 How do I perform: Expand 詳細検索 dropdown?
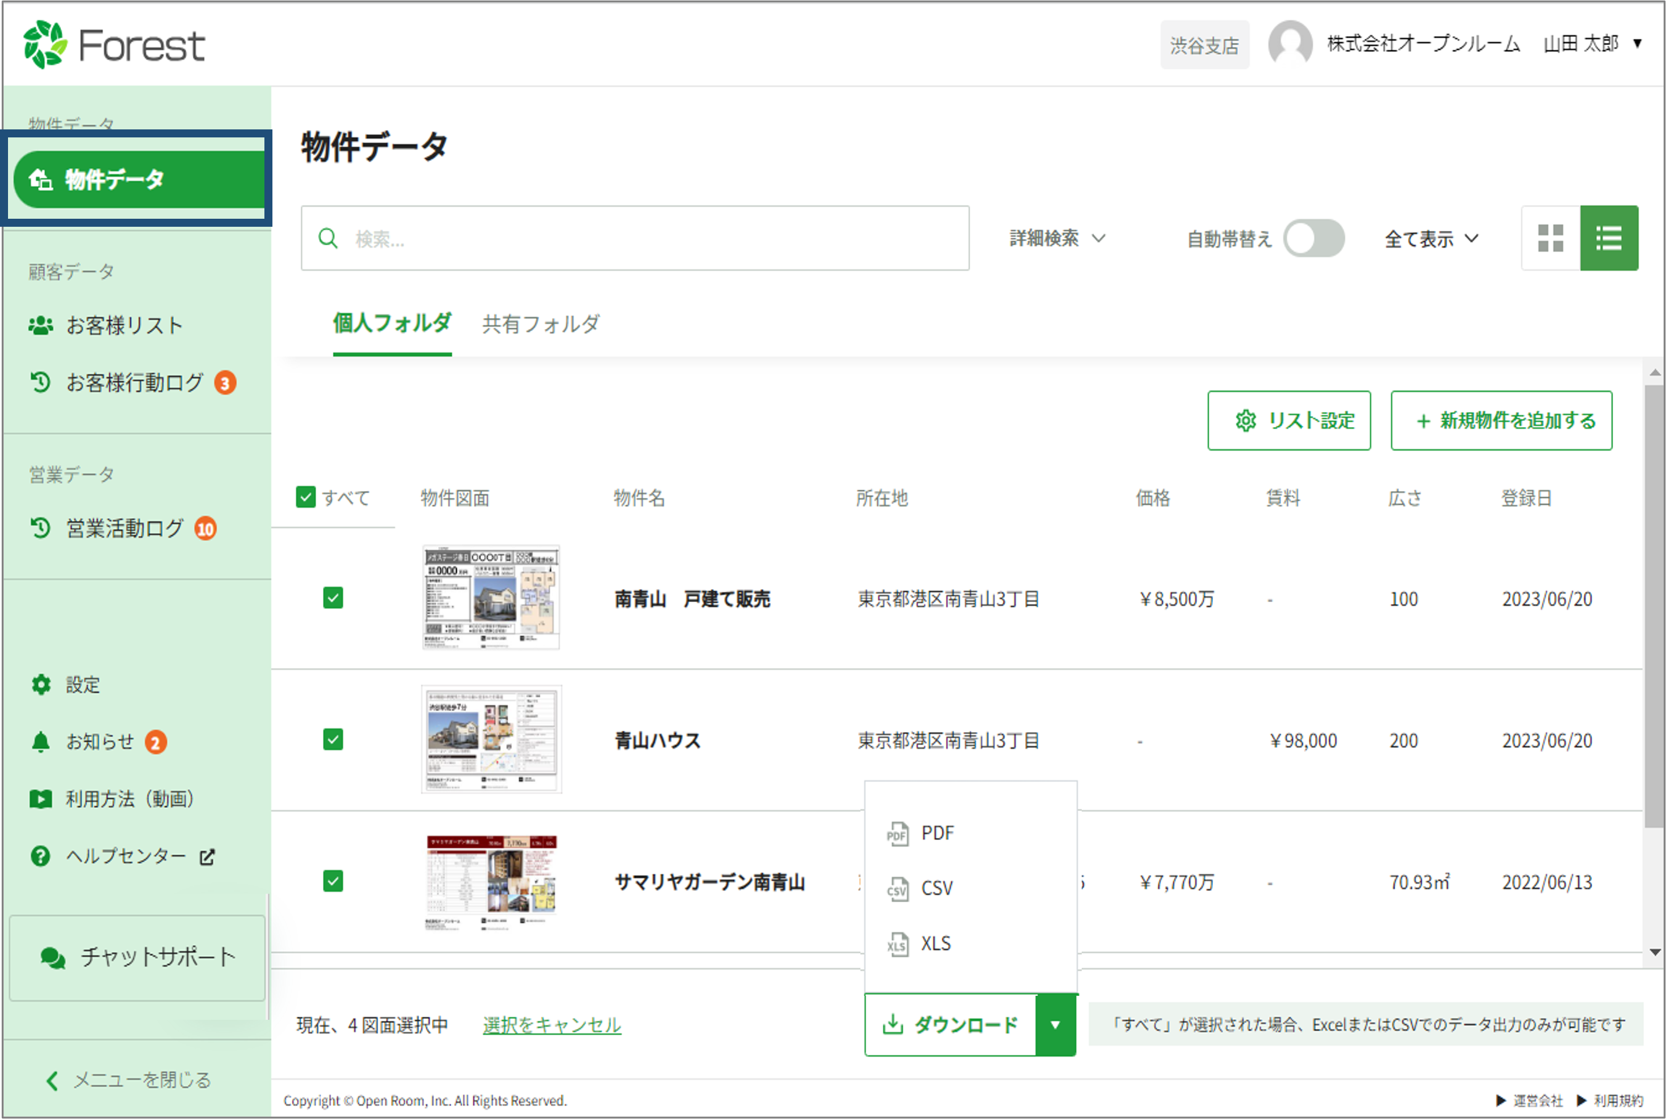click(1056, 238)
